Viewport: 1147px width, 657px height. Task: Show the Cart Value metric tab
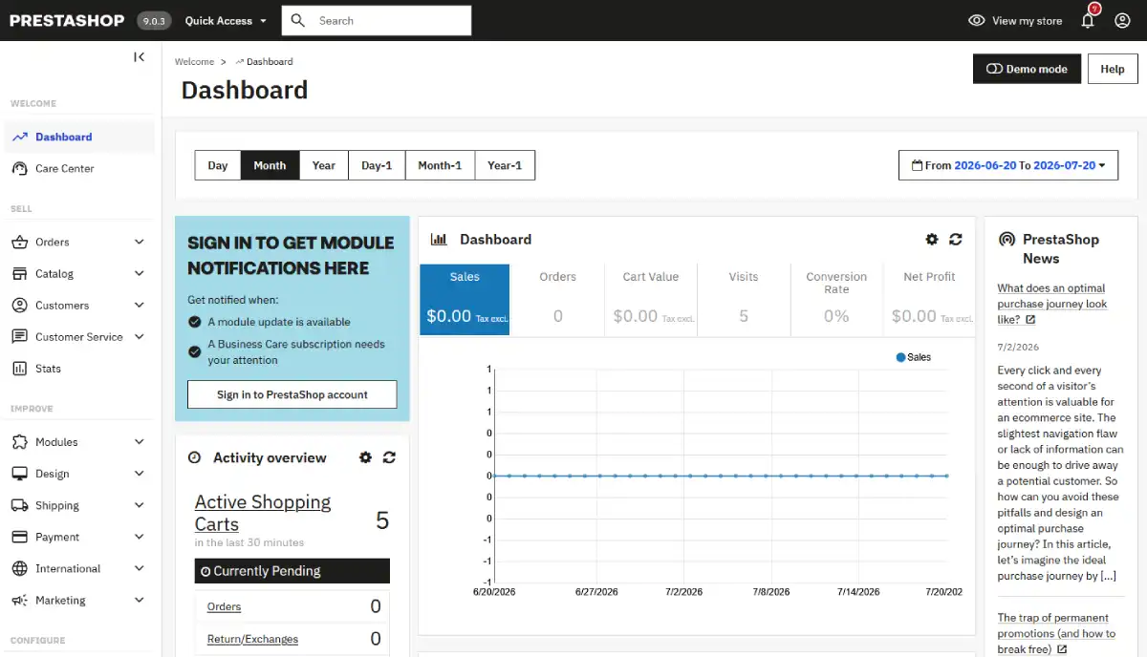coord(651,300)
